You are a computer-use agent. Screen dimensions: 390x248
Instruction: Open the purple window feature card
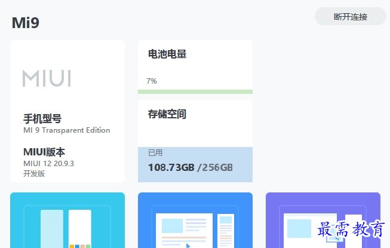pyautogui.click(x=323, y=220)
